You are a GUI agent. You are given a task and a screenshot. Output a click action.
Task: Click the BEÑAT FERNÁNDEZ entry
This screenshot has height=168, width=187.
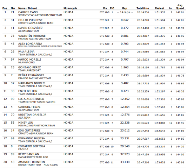[x=31, y=75]
